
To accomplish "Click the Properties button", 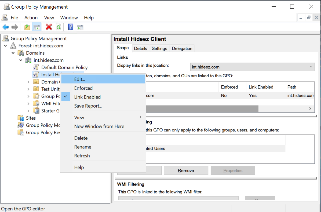I will click(233, 171).
